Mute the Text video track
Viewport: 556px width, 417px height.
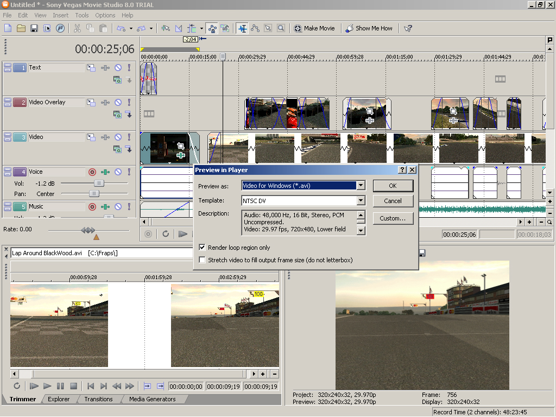[118, 68]
